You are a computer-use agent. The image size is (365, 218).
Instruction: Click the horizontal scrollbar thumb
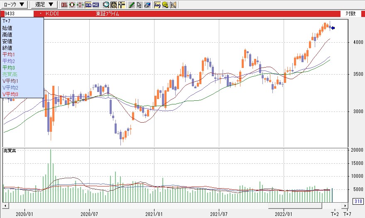click(295, 206)
